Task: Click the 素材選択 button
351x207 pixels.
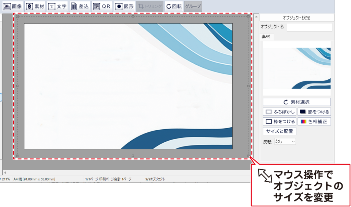Action: [296, 102]
